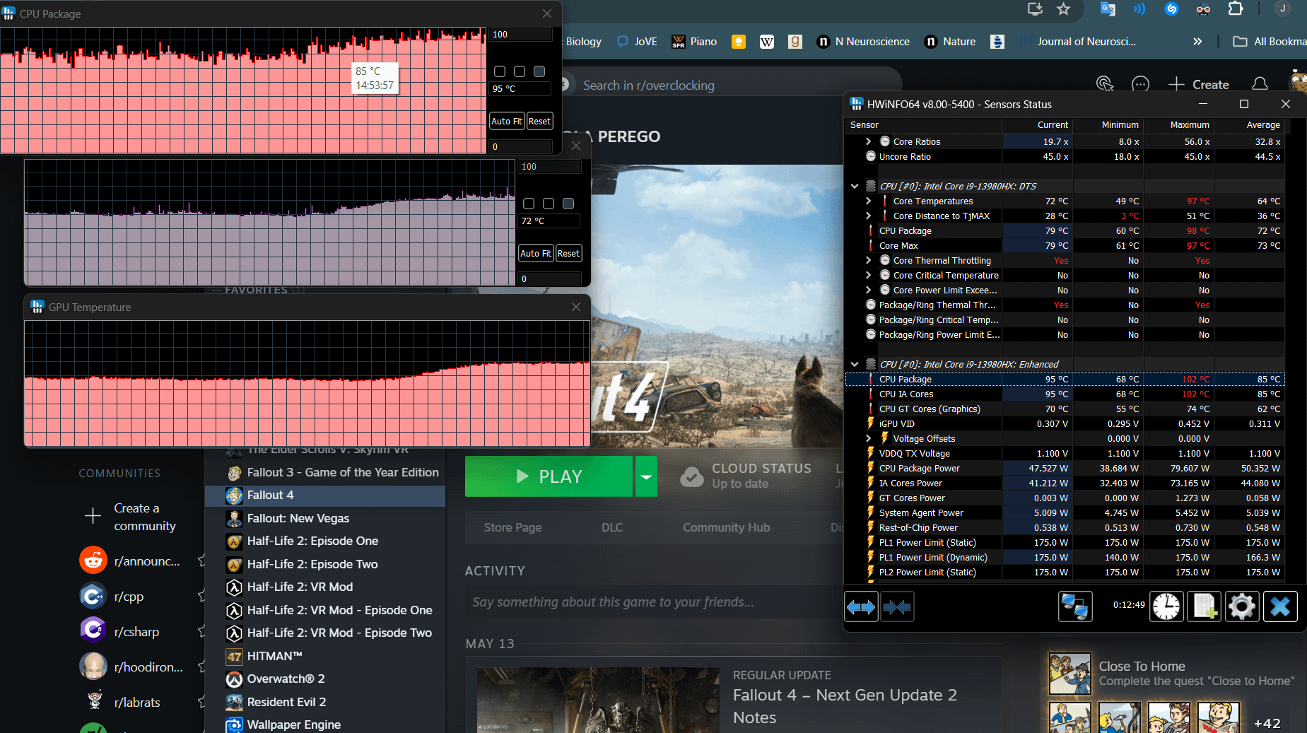The width and height of the screenshot is (1307, 733).
Task: Open the yellow bookmark icon after Piano
Action: tap(739, 42)
